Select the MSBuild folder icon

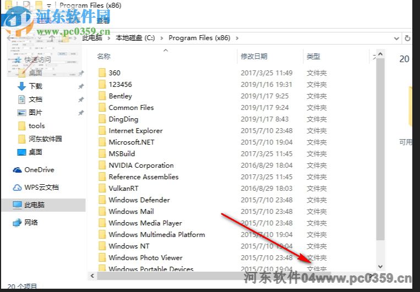[x=102, y=153]
